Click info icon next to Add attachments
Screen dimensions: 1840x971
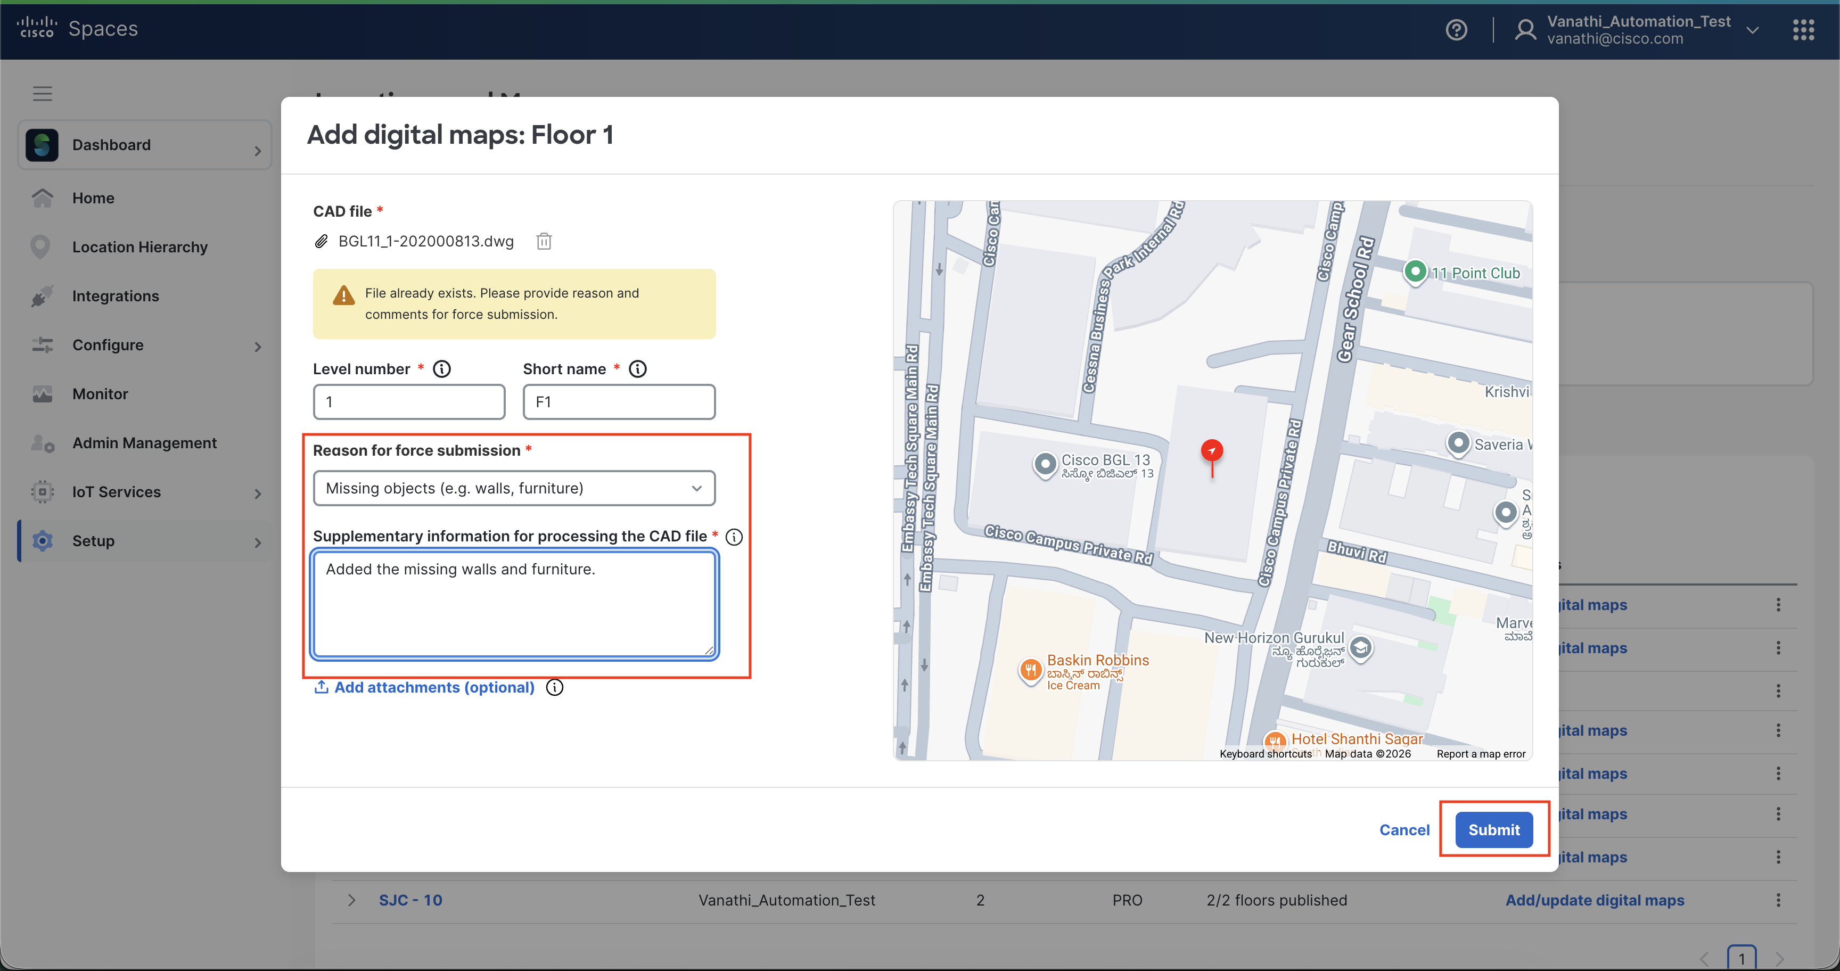coord(554,688)
